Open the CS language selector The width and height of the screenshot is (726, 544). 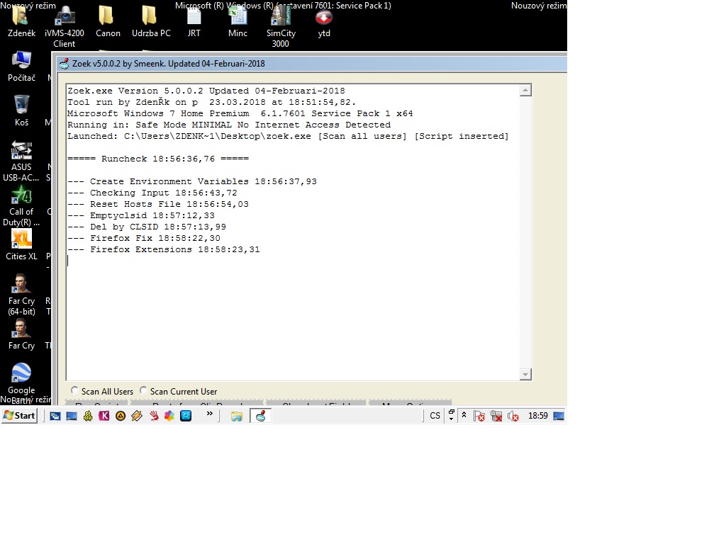coord(435,415)
